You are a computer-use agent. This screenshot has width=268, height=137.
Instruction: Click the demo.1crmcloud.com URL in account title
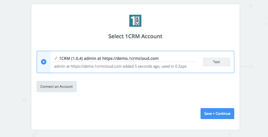tap(130, 58)
